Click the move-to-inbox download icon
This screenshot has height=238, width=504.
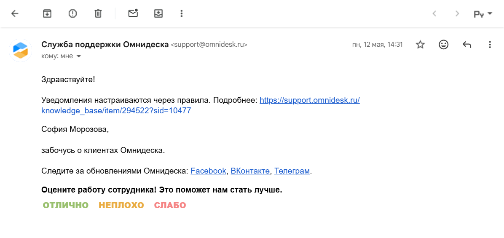coord(158,13)
